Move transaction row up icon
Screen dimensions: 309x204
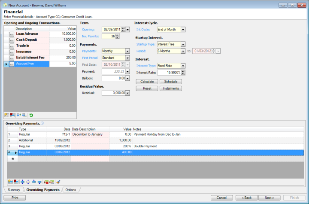[18, 115]
